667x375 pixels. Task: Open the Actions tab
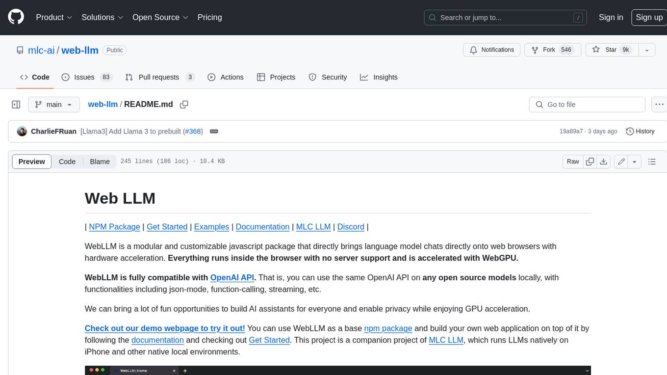pyautogui.click(x=226, y=77)
